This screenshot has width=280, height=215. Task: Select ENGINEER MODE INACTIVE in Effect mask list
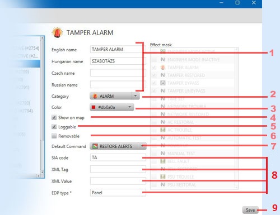193,60
